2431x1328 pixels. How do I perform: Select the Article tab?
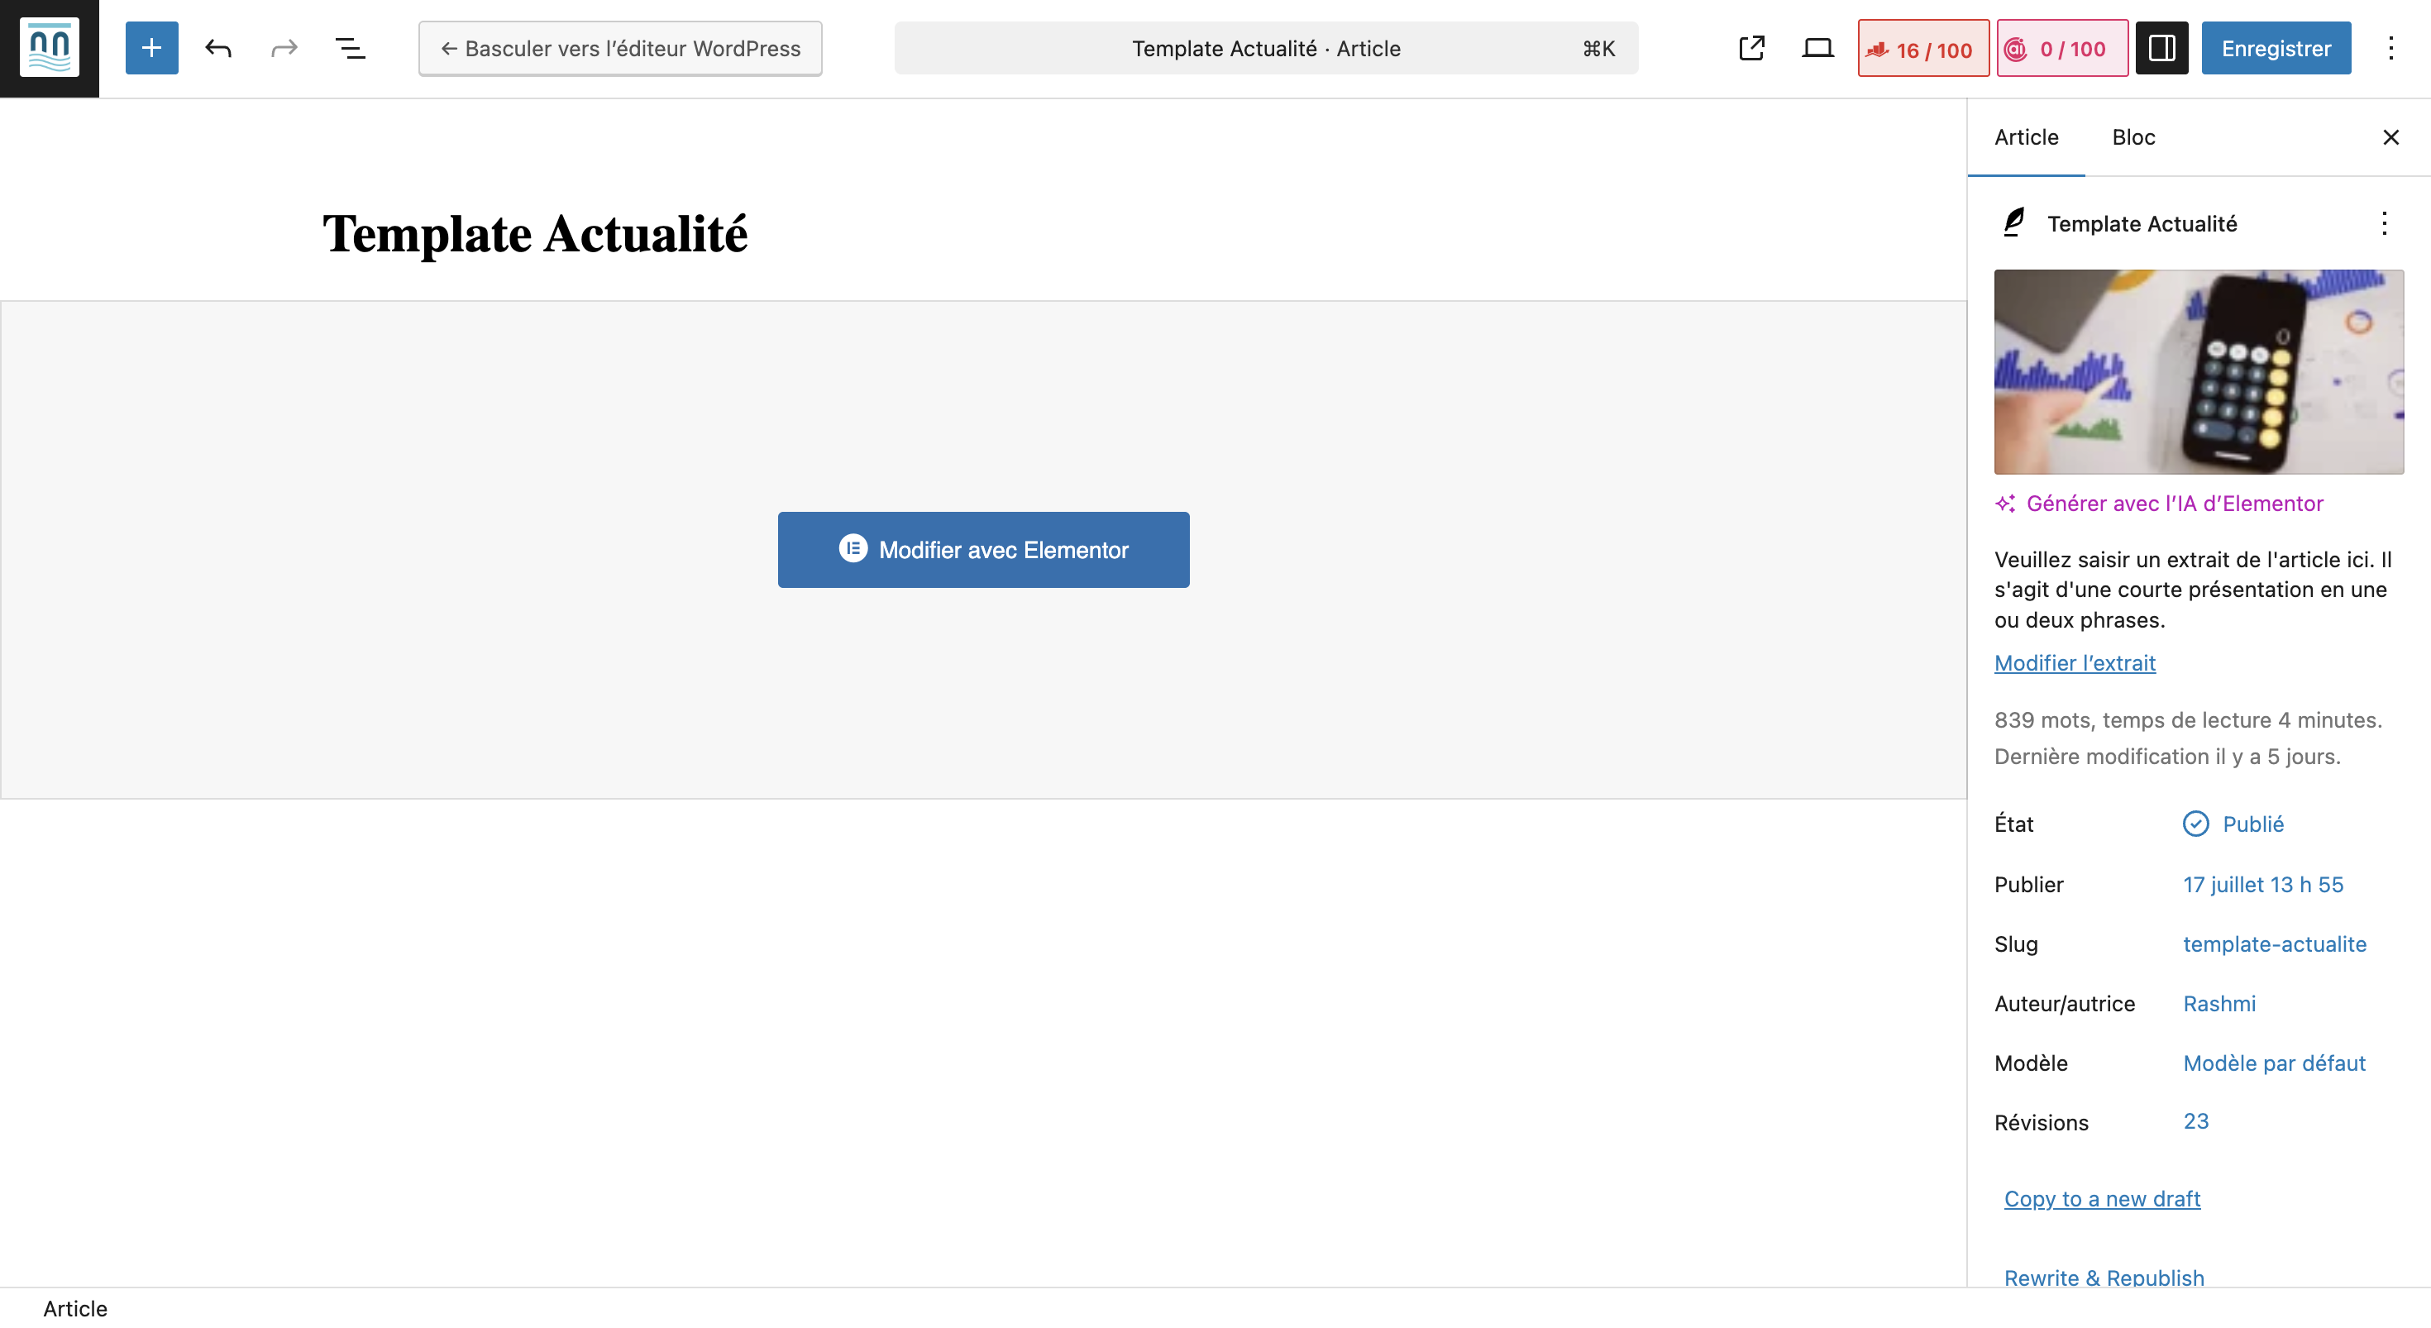point(2025,138)
